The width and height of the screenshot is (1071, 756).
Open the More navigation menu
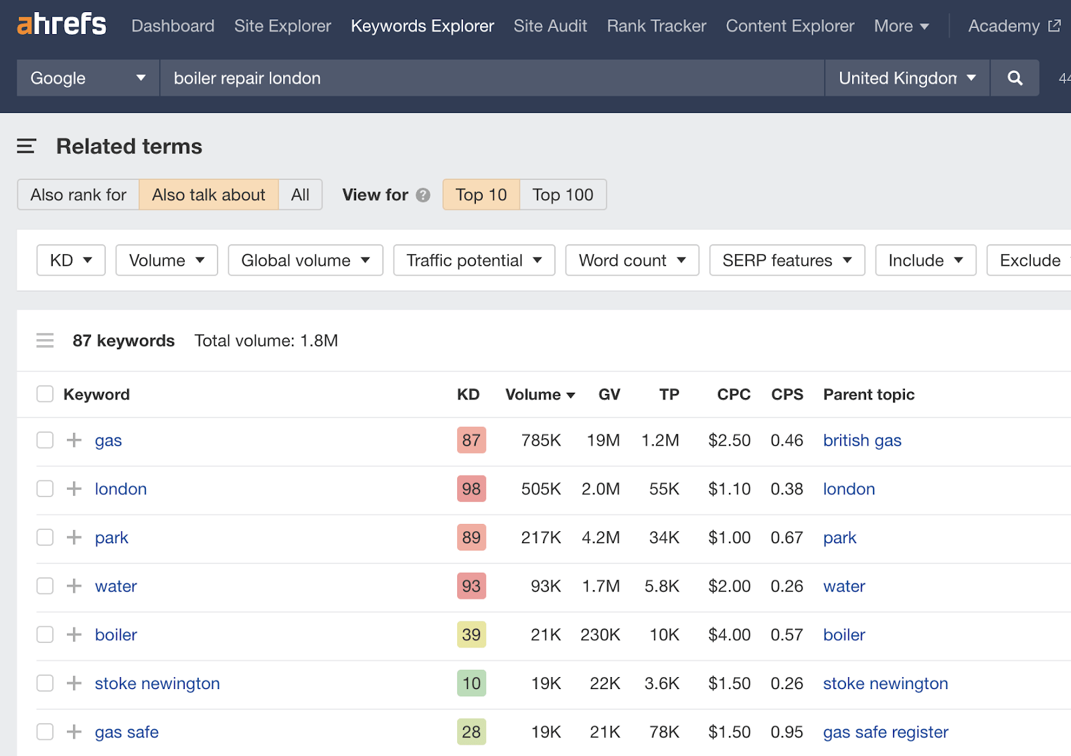pos(900,26)
